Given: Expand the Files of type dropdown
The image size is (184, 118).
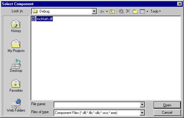Looking at the screenshot, I should click(x=142, y=113).
